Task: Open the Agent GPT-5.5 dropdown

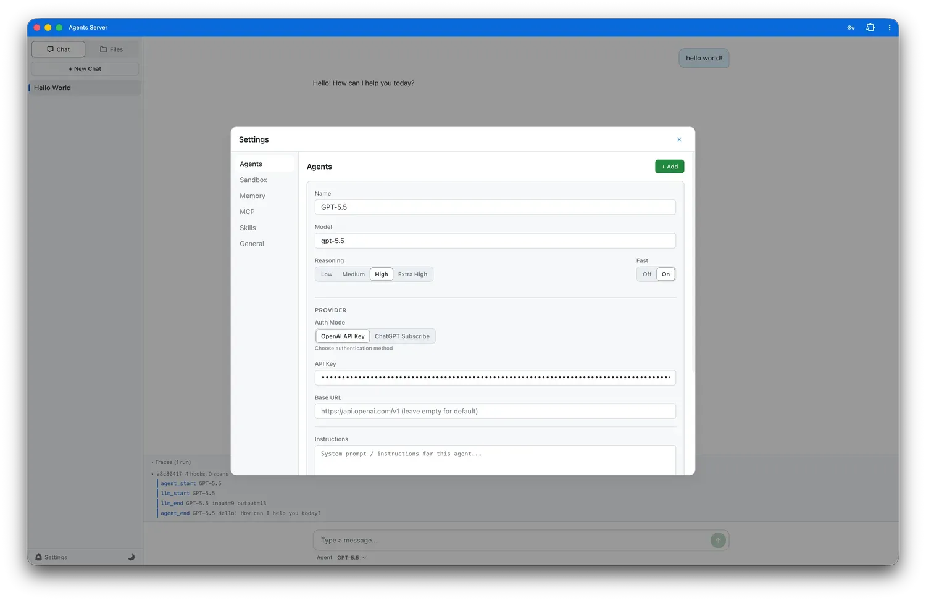Action: click(x=352, y=558)
